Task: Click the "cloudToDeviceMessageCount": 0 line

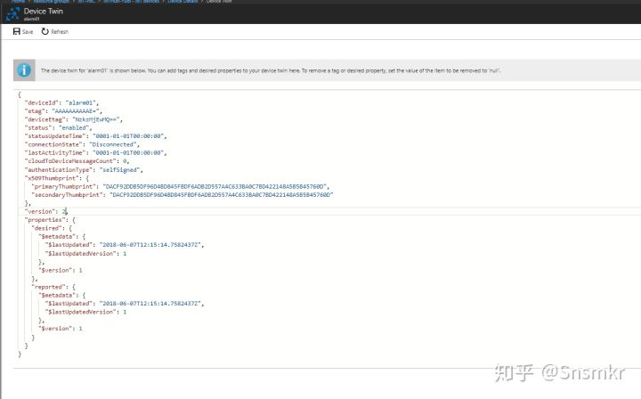Action: (77, 161)
